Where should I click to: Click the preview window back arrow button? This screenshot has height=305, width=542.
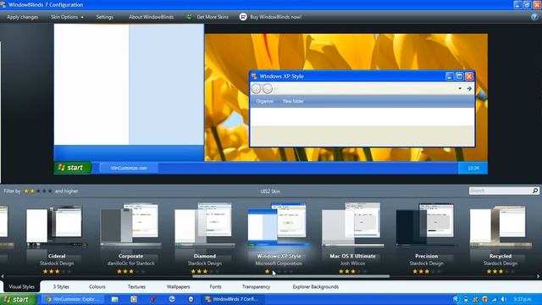[x=256, y=88]
